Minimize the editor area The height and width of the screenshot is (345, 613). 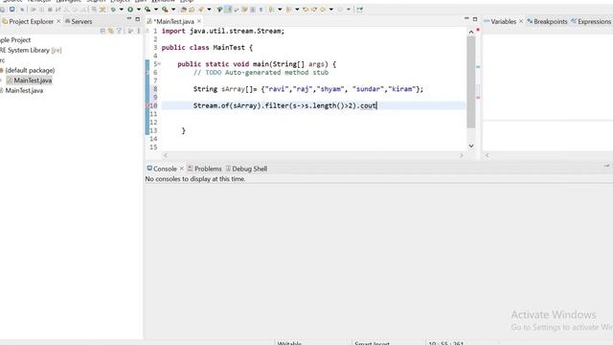point(466,19)
